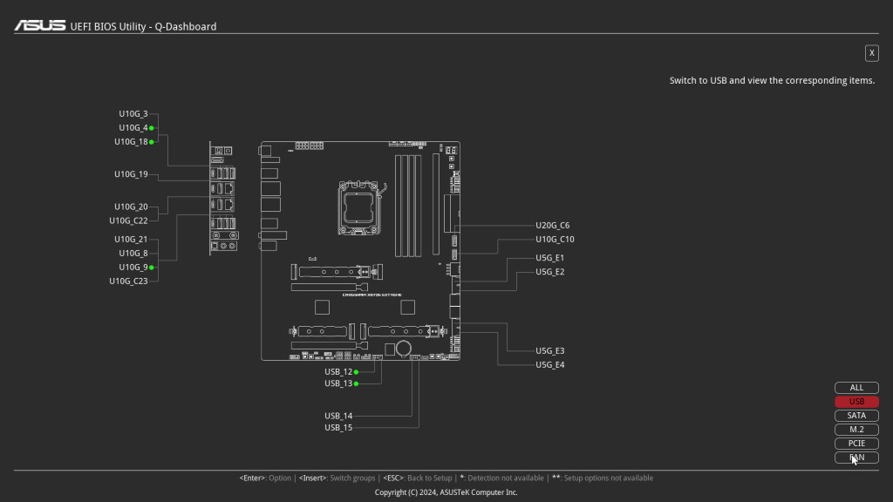
Task: Click the 'Switch to USB' hint text
Action: [772, 81]
